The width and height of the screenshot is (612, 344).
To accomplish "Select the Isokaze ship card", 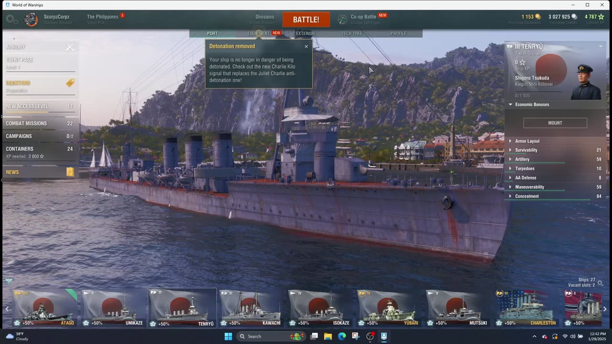I will pos(320,308).
